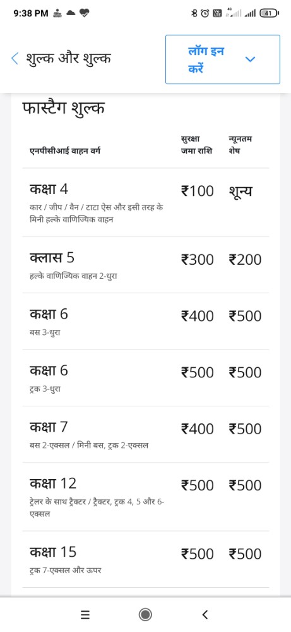Tap the Android home circle icon
291x632 pixels.
tap(145, 615)
